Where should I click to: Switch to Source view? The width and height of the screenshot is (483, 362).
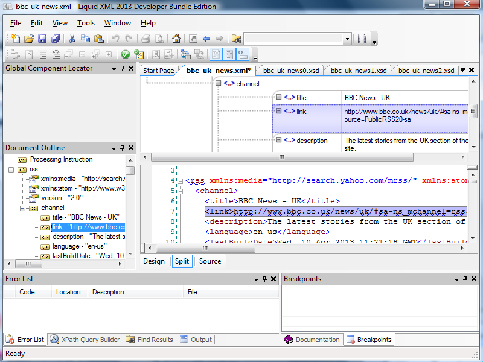210,261
